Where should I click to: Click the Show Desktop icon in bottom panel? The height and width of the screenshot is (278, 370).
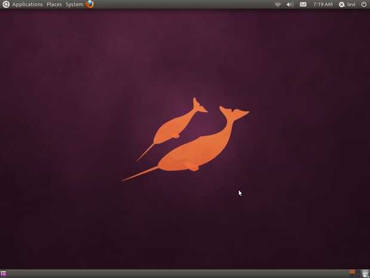click(4, 274)
